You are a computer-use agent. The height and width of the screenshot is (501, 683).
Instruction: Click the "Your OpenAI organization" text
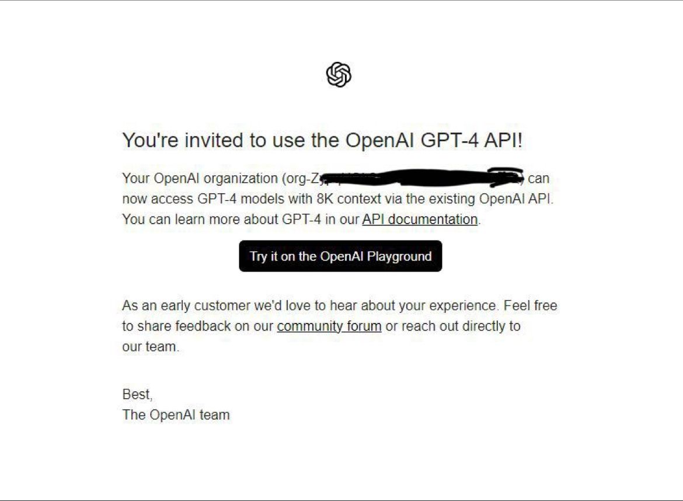[x=200, y=179]
